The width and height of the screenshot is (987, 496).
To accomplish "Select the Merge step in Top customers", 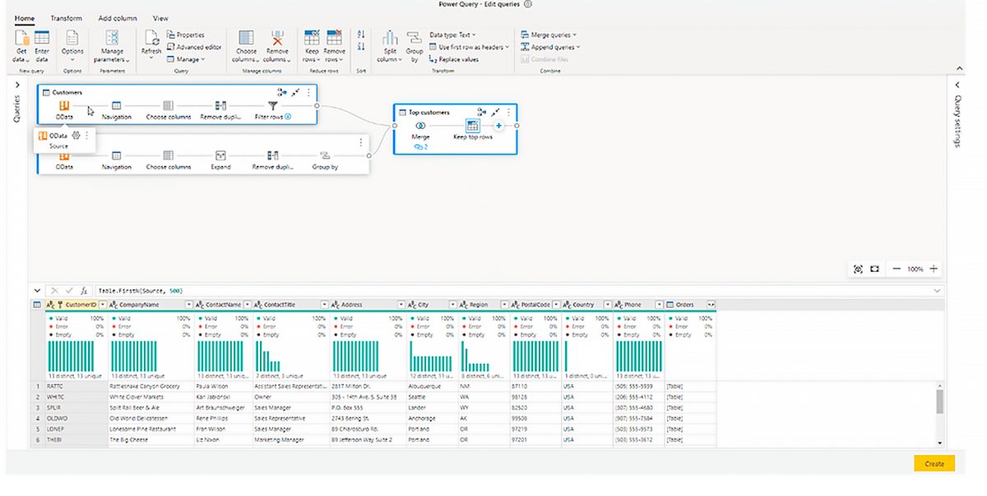I will pos(420,130).
